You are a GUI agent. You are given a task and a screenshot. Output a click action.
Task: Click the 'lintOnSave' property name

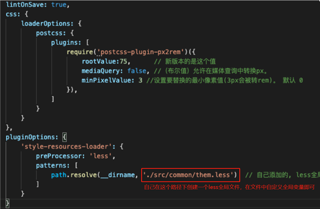25,5
